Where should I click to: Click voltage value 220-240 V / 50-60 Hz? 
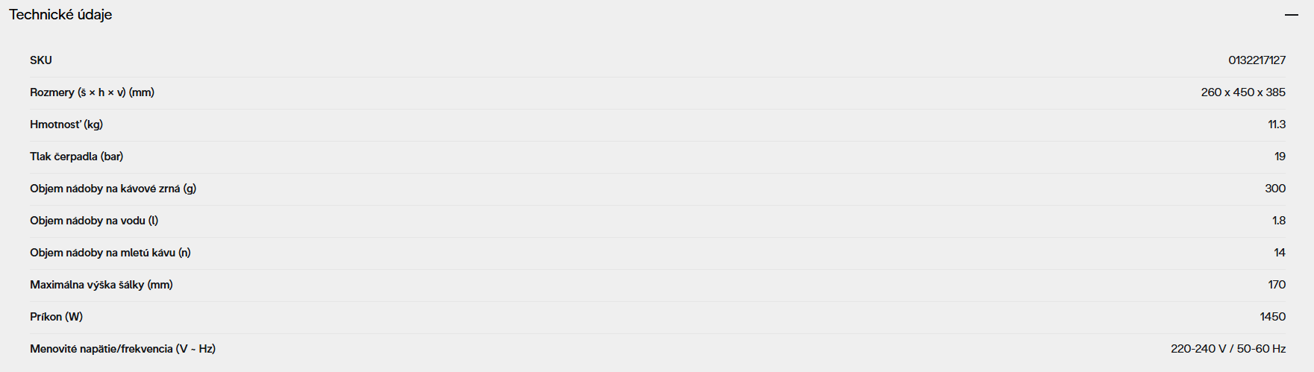coord(1228,349)
